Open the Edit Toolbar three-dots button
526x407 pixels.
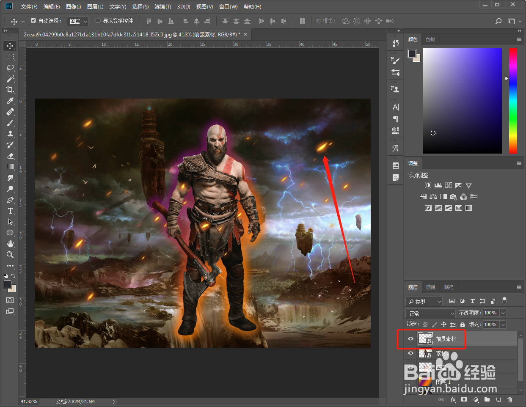coord(10,266)
